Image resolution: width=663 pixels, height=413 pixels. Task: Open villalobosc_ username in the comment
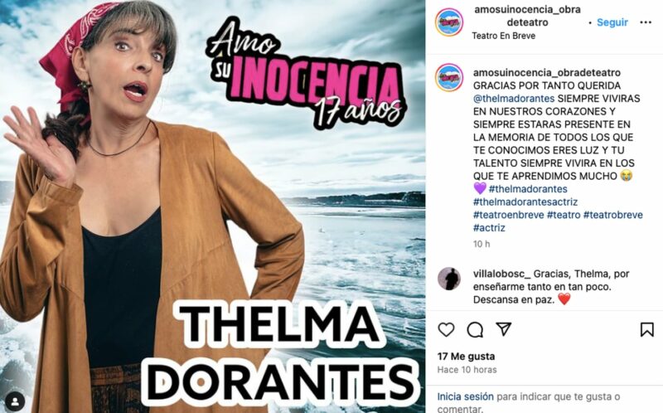tap(501, 274)
